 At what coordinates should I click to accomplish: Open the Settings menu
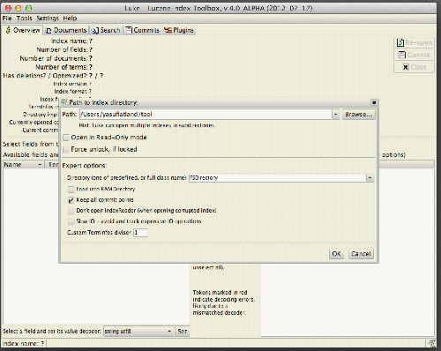tap(48, 19)
